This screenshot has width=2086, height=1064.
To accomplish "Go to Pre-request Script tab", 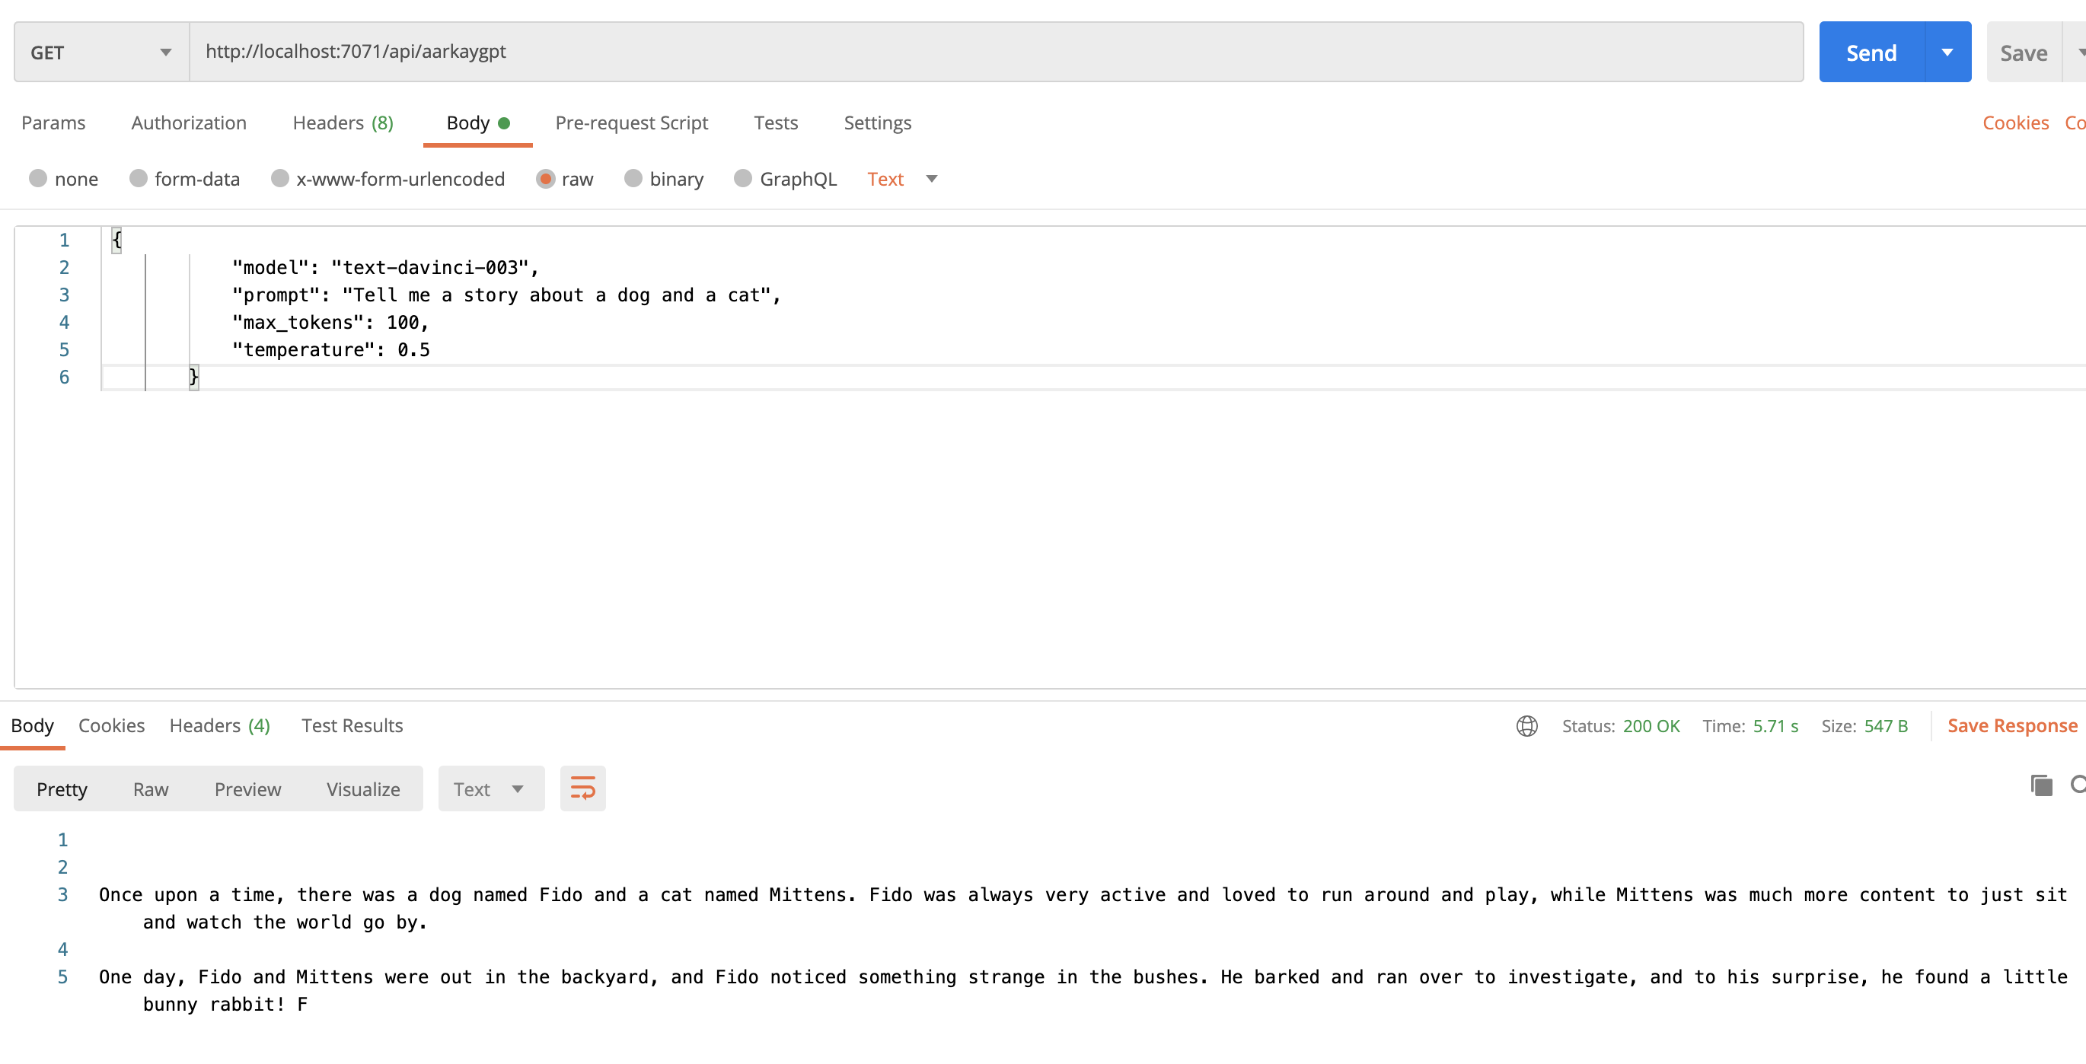I will point(632,123).
